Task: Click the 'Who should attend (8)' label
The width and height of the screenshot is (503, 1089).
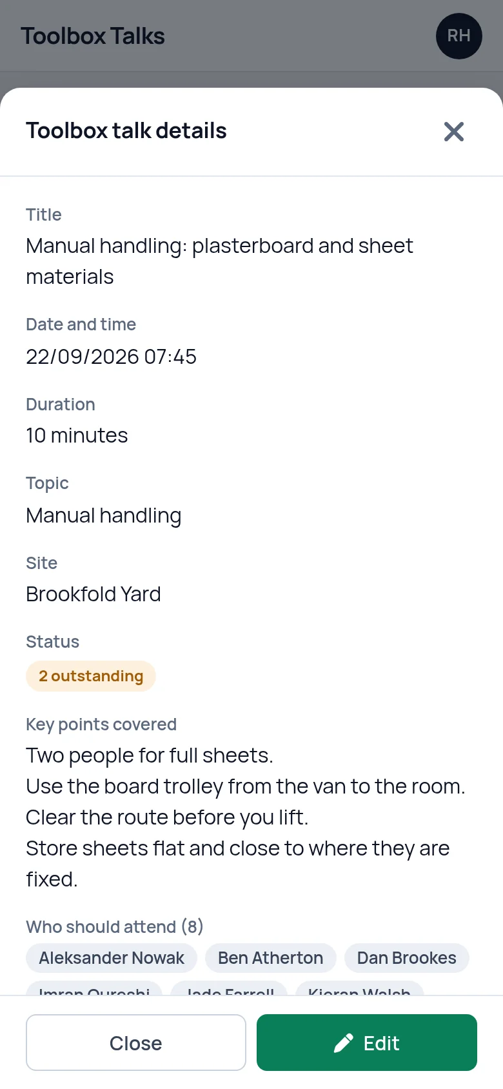Action: (x=115, y=927)
